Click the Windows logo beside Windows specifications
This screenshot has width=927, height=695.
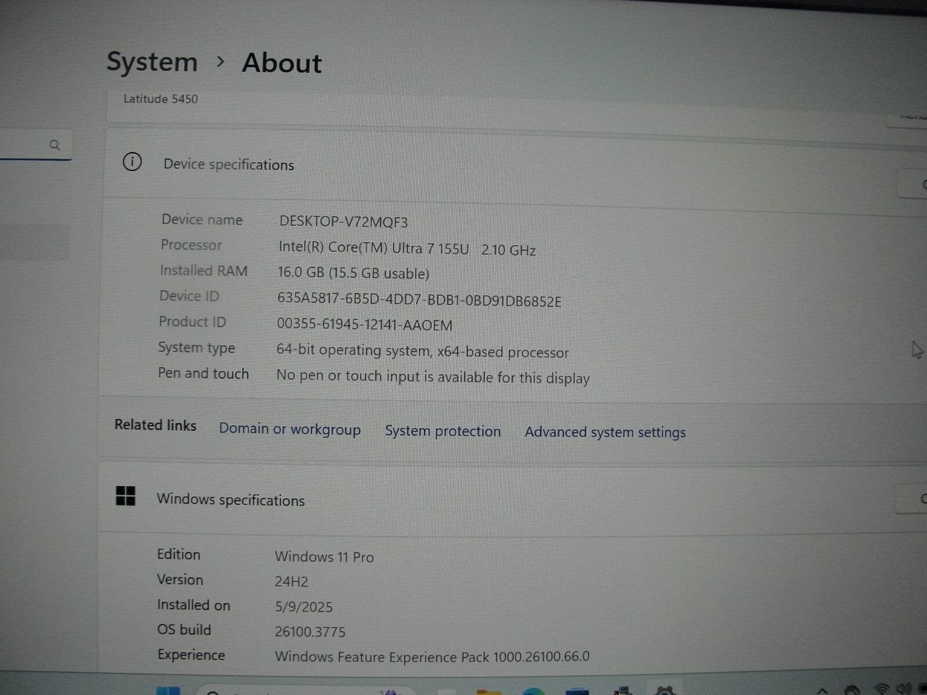point(126,496)
